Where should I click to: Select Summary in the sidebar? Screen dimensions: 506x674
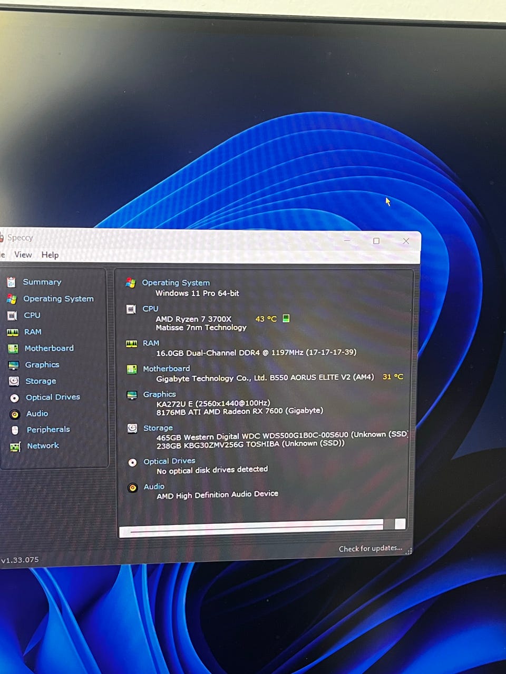coord(42,282)
